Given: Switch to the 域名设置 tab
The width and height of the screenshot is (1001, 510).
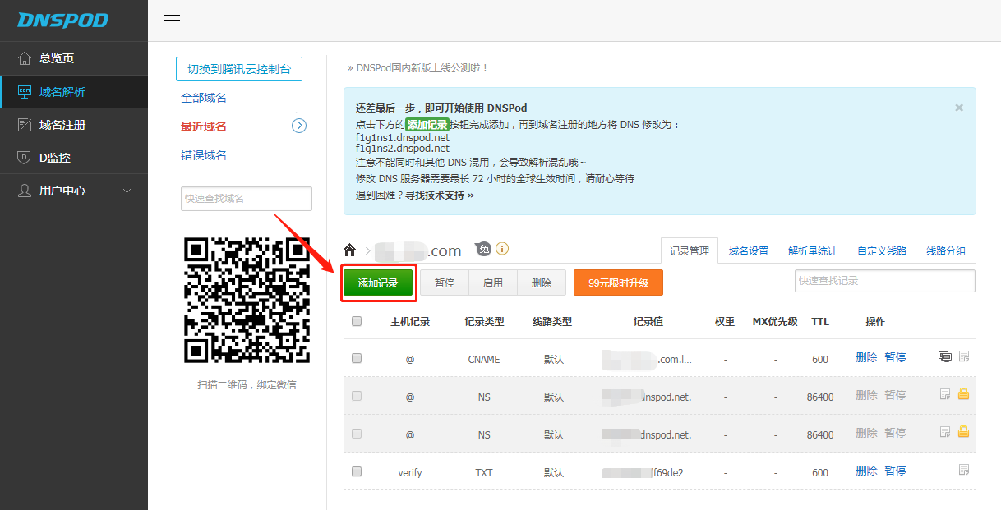Looking at the screenshot, I should tap(749, 251).
